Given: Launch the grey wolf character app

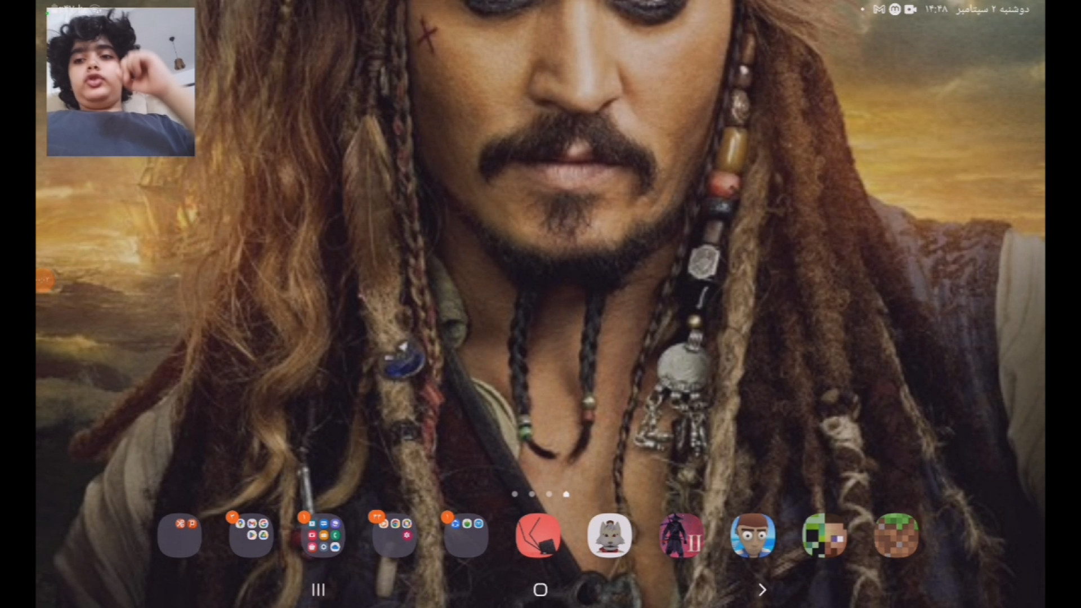Looking at the screenshot, I should [x=609, y=535].
